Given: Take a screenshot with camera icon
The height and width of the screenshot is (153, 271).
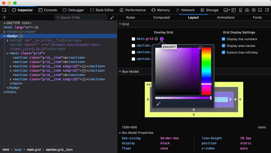Looking at the screenshot, I should 247,10.
